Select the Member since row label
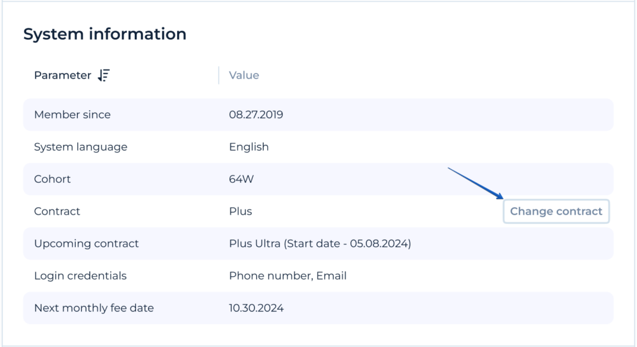 [72, 114]
